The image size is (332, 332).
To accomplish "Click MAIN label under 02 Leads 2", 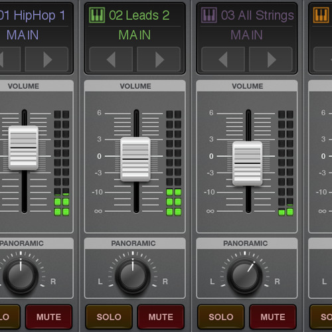I will [135, 35].
